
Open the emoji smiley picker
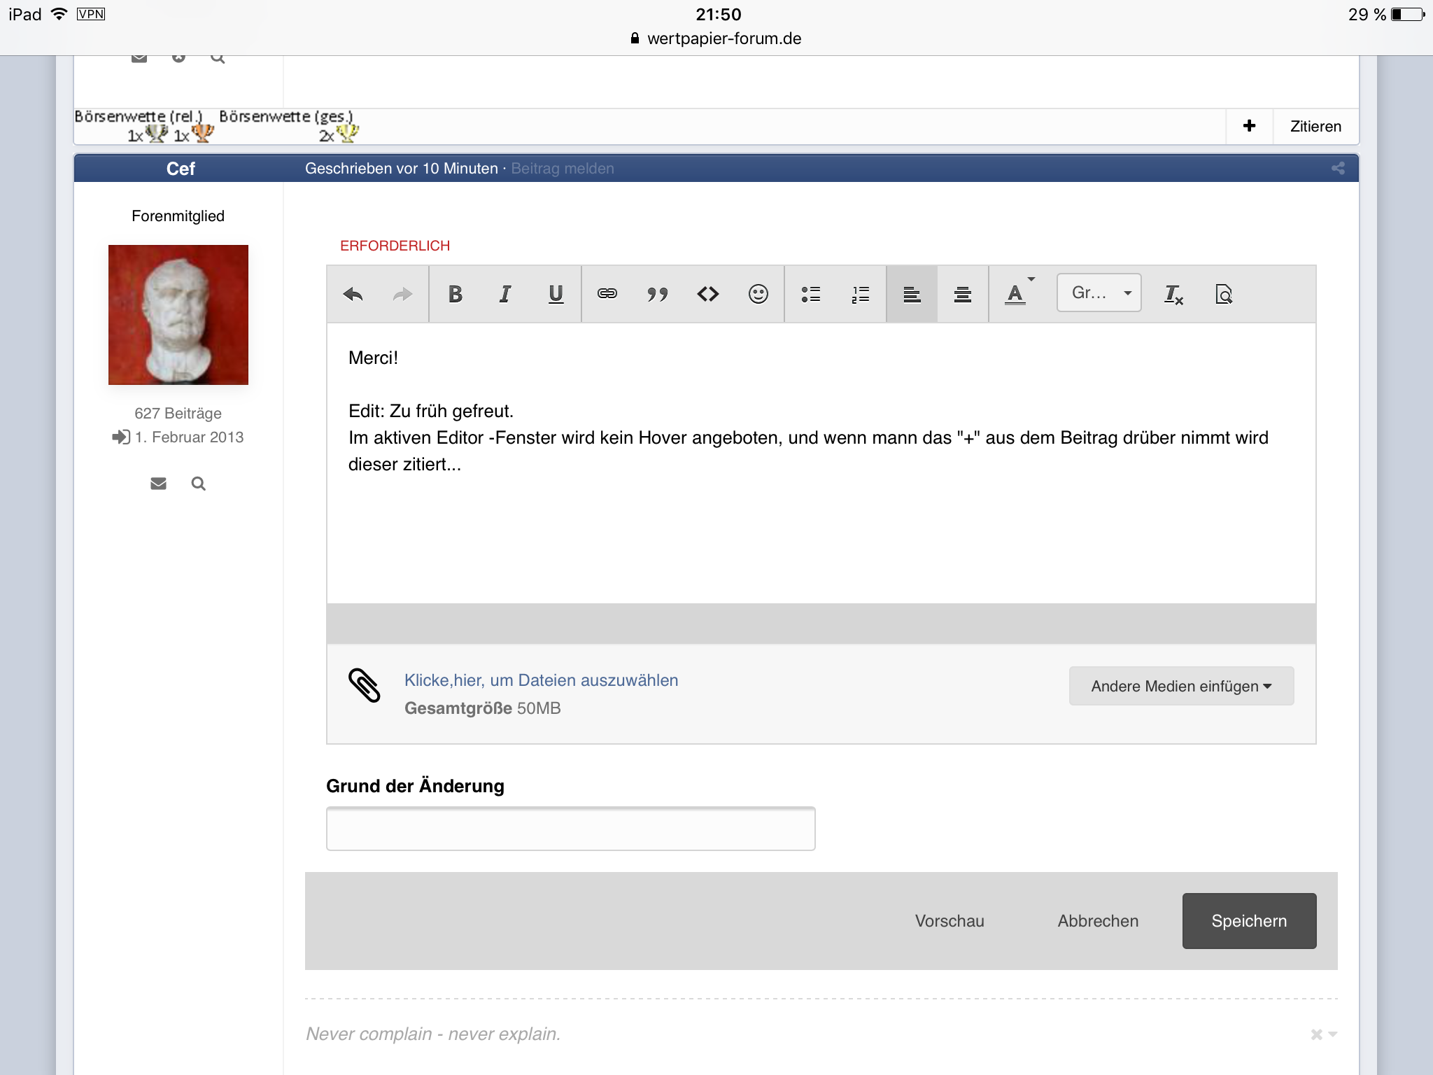point(758,295)
